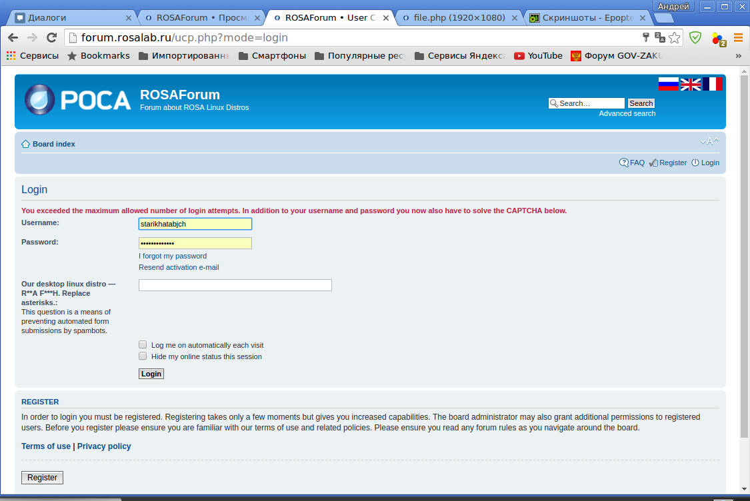Open the Сервисы apps shortcut
Viewport: 750px width, 501px height.
tap(33, 55)
